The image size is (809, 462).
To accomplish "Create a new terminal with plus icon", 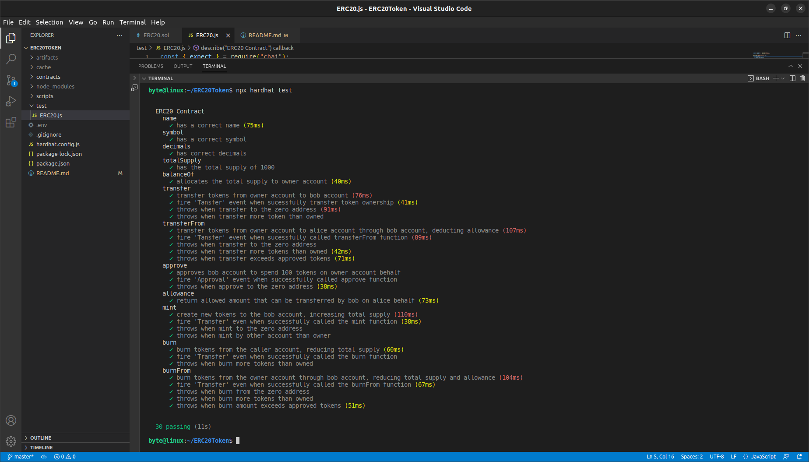I will [x=776, y=78].
